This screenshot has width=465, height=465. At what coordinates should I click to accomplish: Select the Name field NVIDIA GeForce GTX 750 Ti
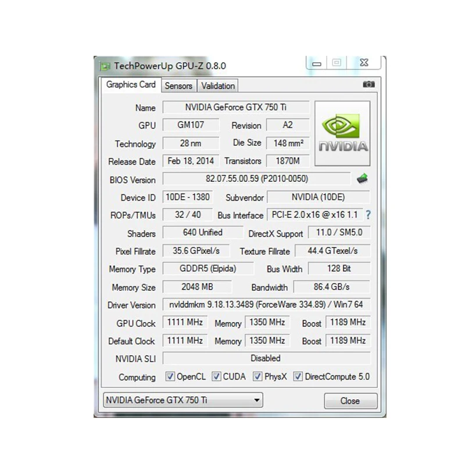tap(236, 107)
